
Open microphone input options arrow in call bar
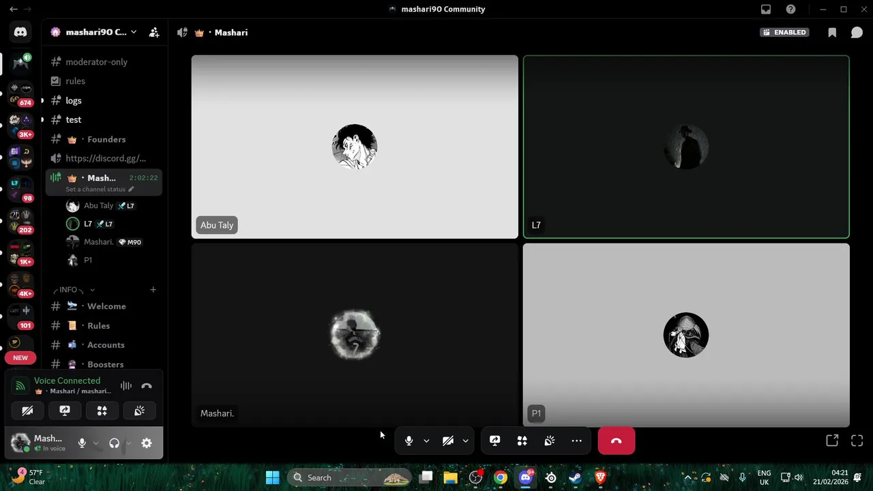click(426, 441)
